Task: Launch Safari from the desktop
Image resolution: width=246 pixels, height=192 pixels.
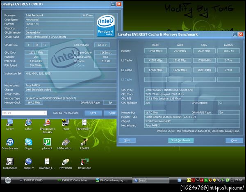Action: (x=29, y=125)
